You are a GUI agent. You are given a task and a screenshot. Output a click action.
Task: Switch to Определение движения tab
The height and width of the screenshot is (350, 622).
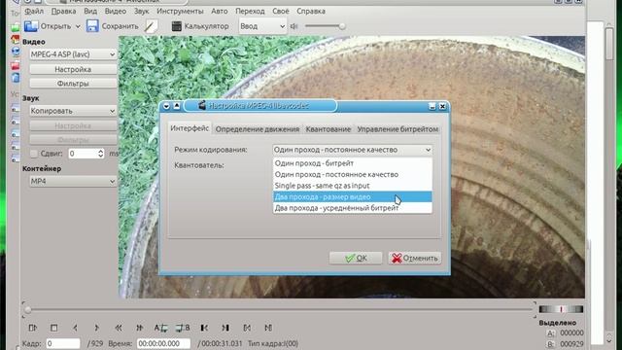[x=258, y=129]
